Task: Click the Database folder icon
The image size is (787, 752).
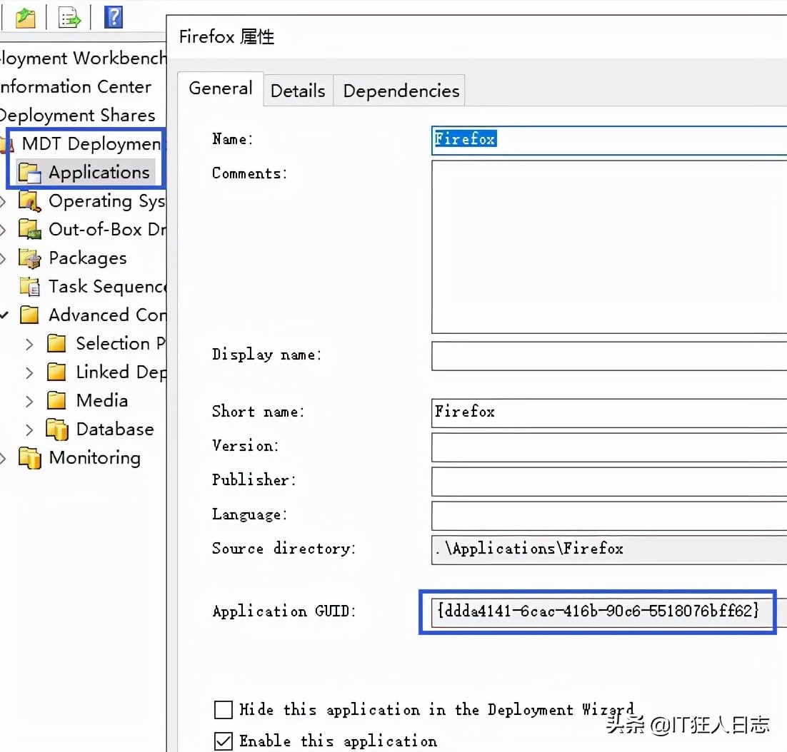Action: [x=56, y=430]
